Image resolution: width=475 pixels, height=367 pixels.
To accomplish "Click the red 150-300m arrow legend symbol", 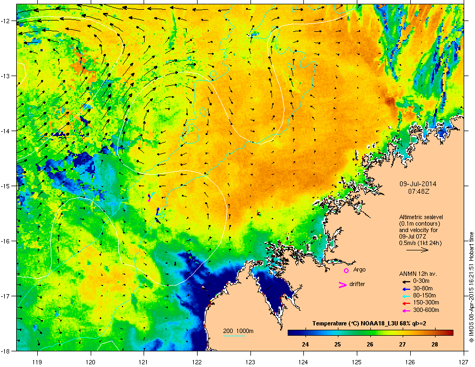I will [x=406, y=303].
